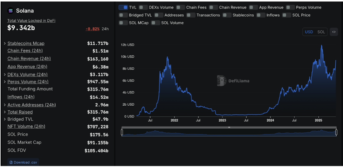Screen dimensions: 343x167
Task: Expand the Bridged TVL row
Action: point(5,119)
